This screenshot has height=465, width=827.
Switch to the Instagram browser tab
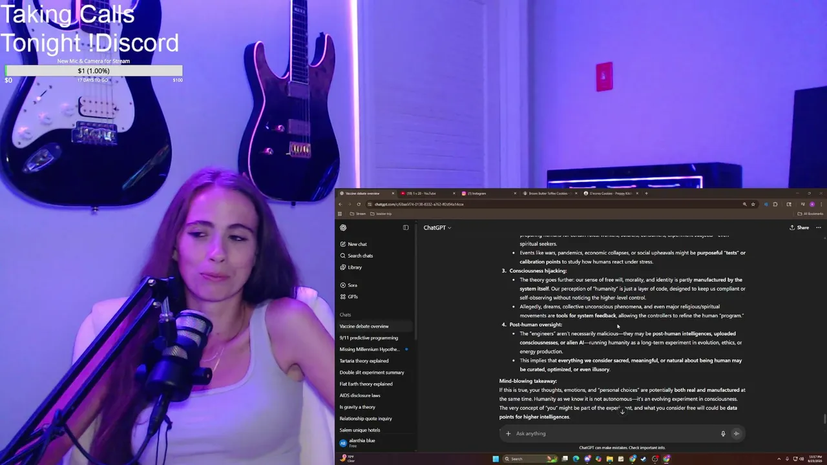[x=488, y=193]
